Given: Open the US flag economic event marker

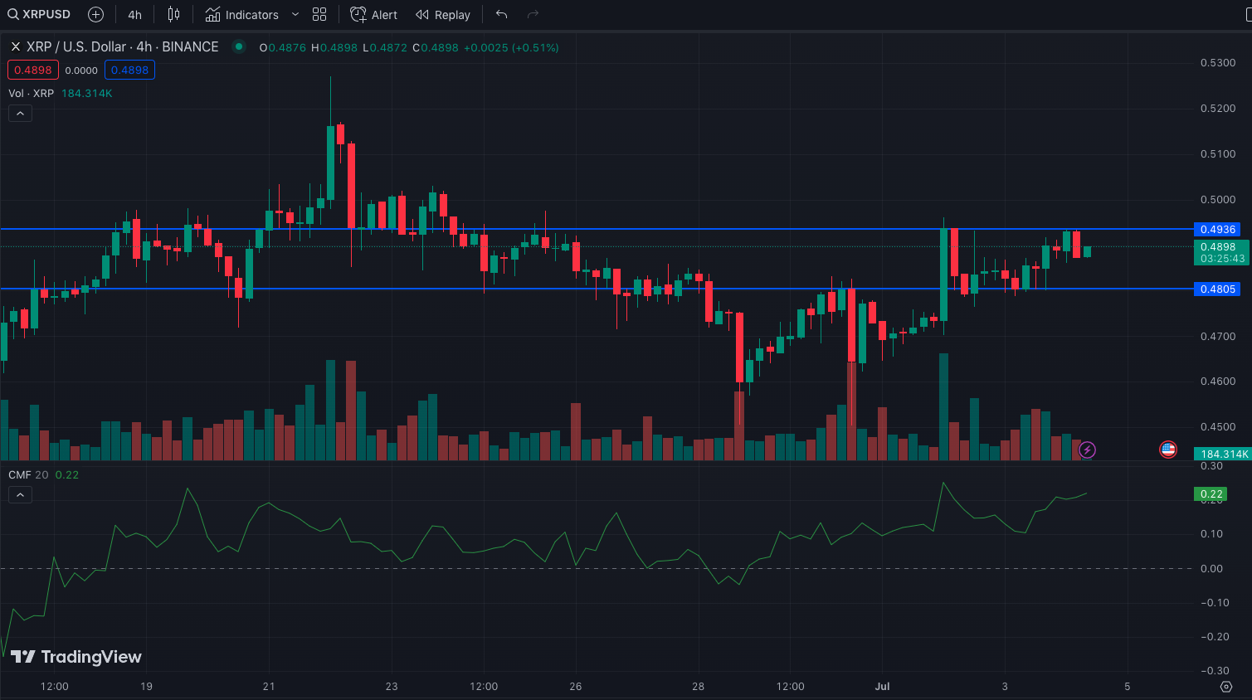Looking at the screenshot, I should 1168,450.
